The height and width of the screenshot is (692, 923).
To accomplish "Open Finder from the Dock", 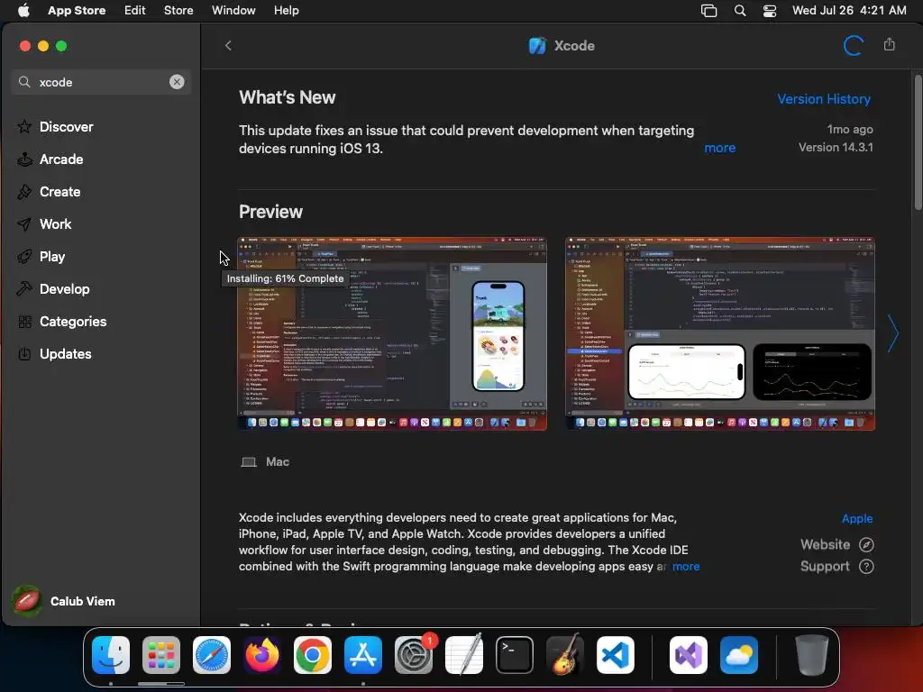I will tap(111, 655).
